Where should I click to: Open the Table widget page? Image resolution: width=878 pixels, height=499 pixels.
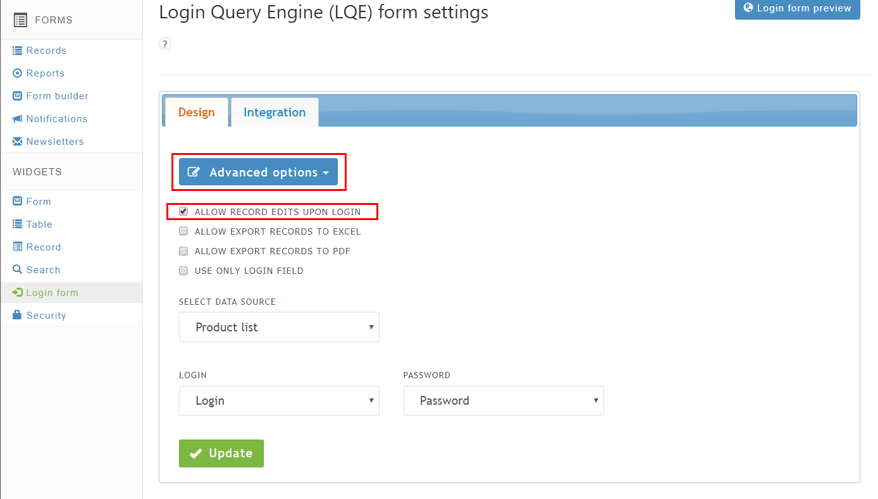pos(39,225)
